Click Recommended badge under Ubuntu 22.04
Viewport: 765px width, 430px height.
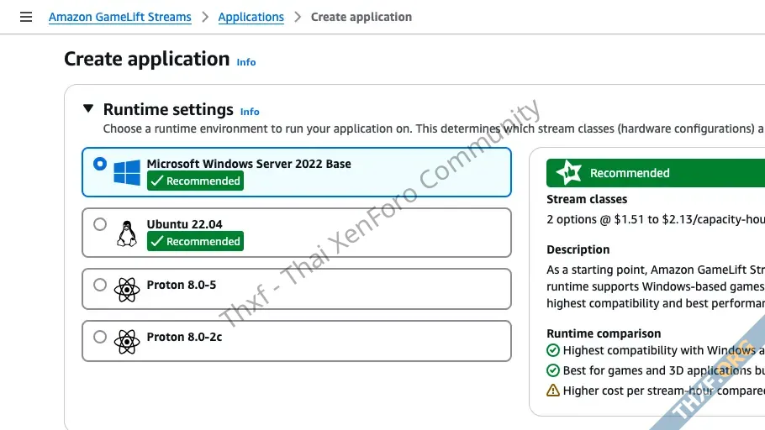[x=195, y=241]
